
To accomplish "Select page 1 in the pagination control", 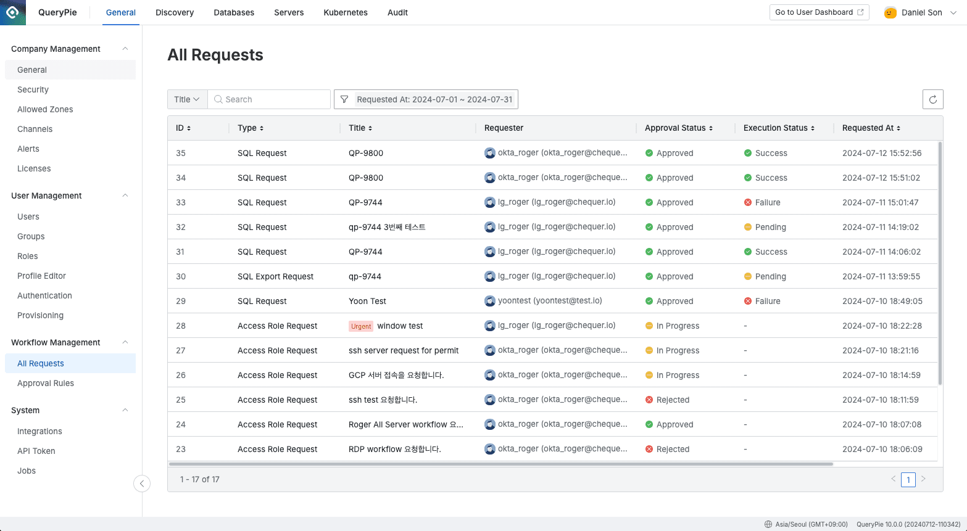I will (x=908, y=479).
